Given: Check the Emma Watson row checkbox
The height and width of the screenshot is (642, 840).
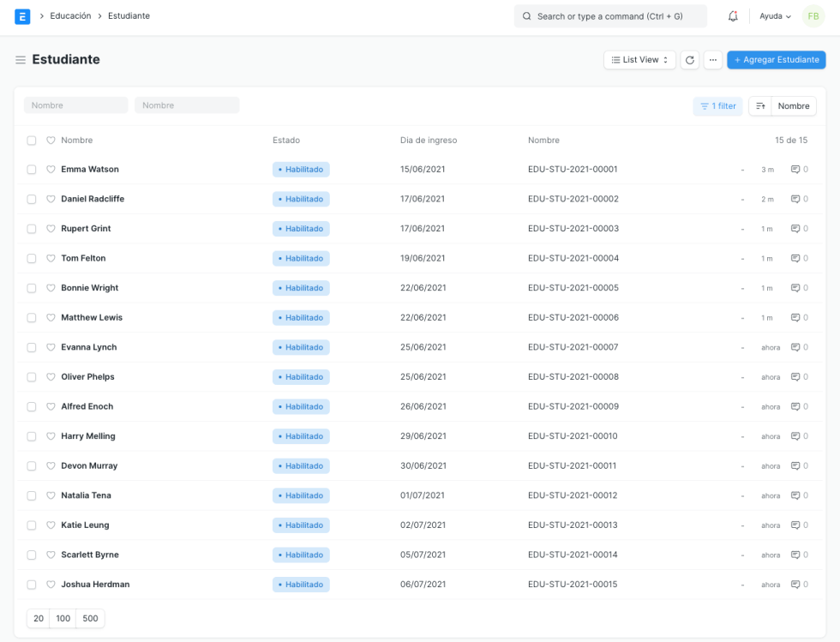Looking at the screenshot, I should (32, 170).
